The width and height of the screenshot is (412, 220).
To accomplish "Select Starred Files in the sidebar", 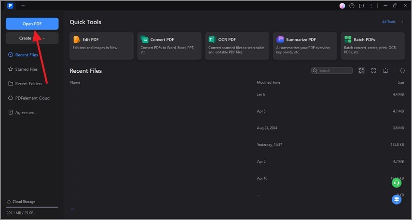I will pyautogui.click(x=26, y=69).
